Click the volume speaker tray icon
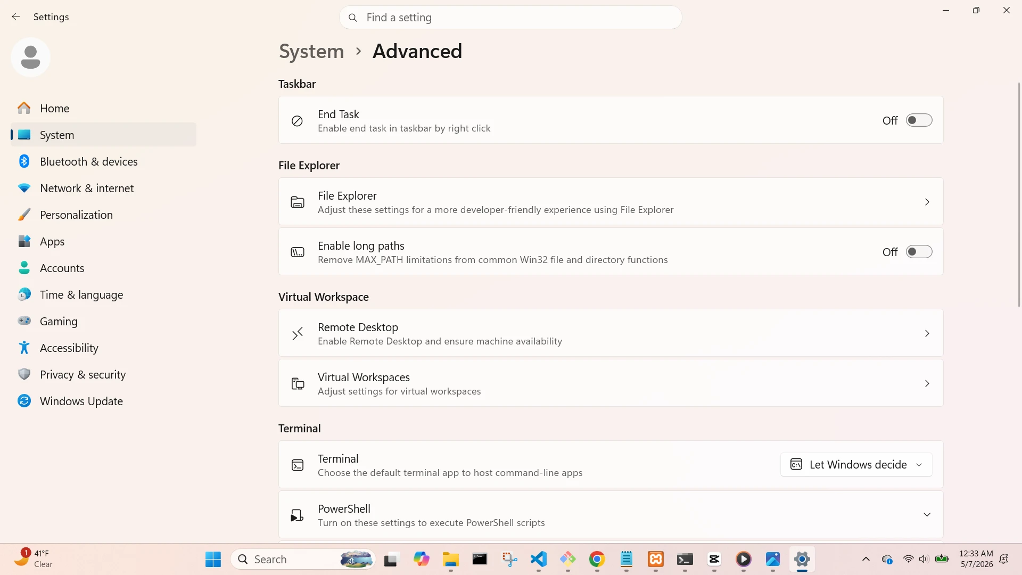 (x=924, y=559)
